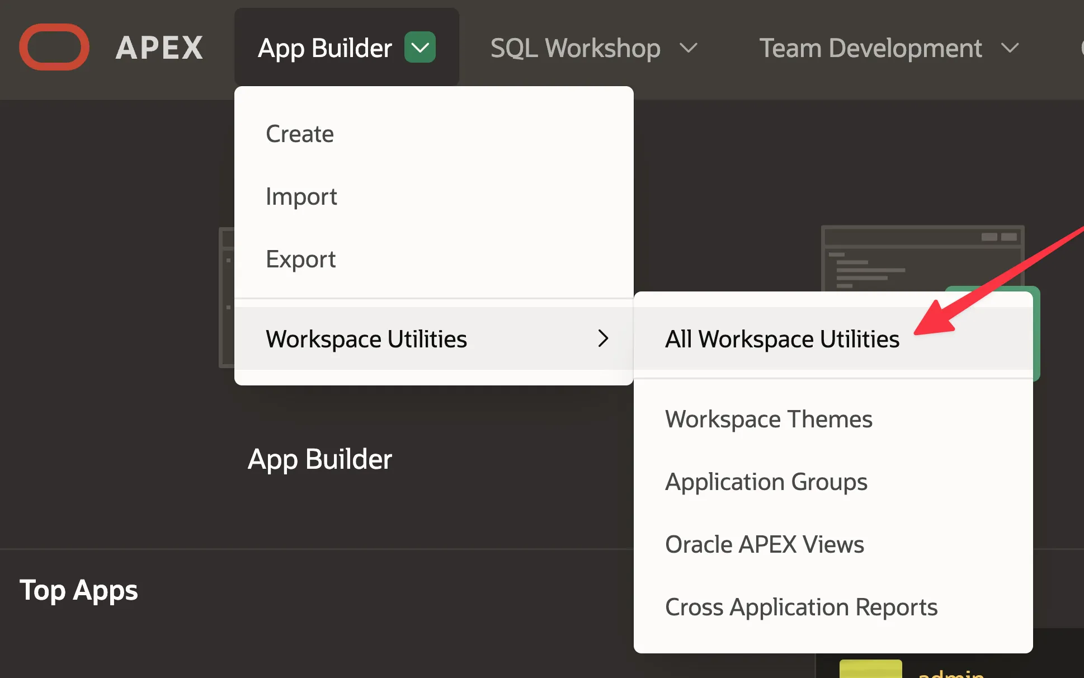Expand the Team Development chevron
The image size is (1084, 678).
[x=1010, y=48]
